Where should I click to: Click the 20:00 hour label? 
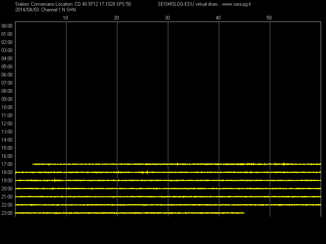pos(7,189)
